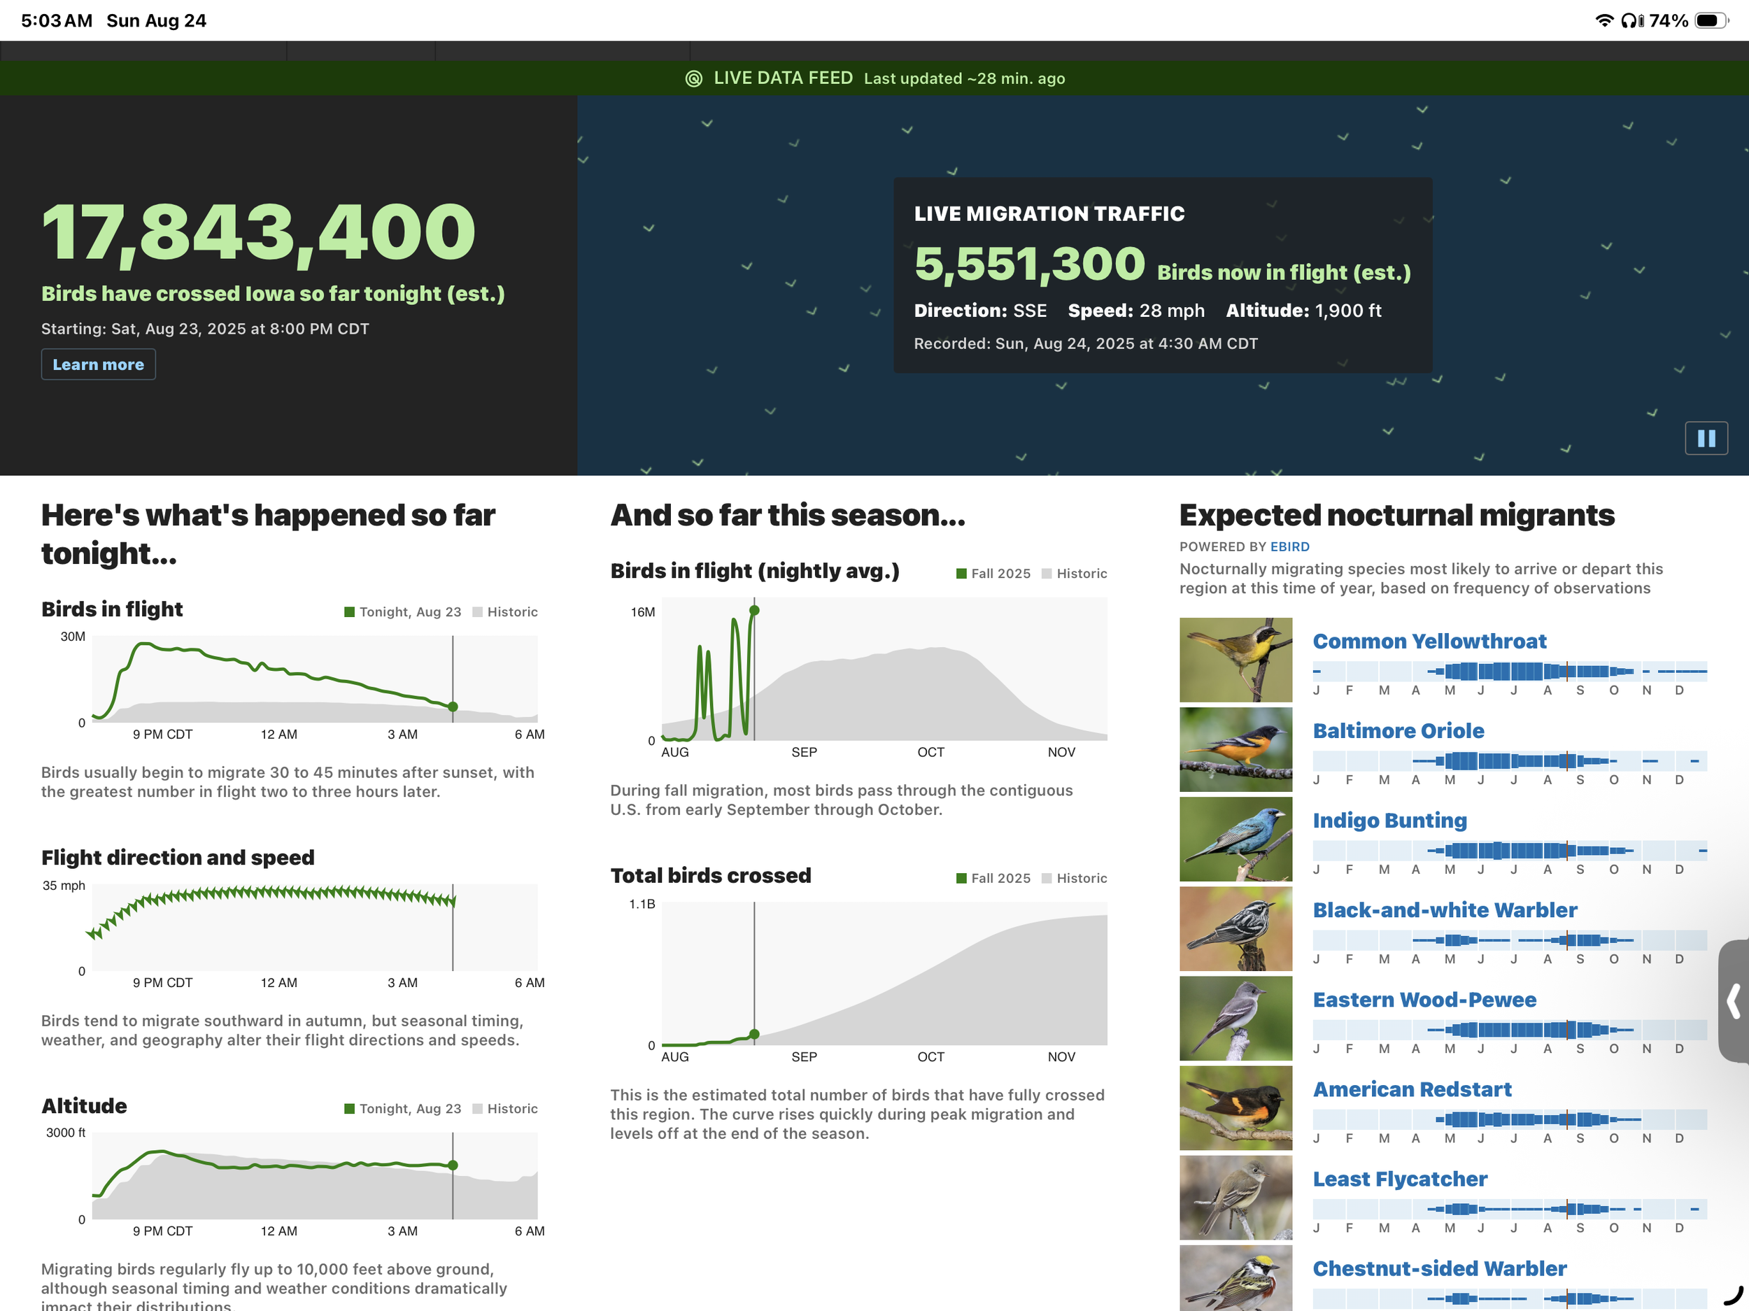Open the American Redstart species page
The height and width of the screenshot is (1311, 1749).
[1411, 1090]
